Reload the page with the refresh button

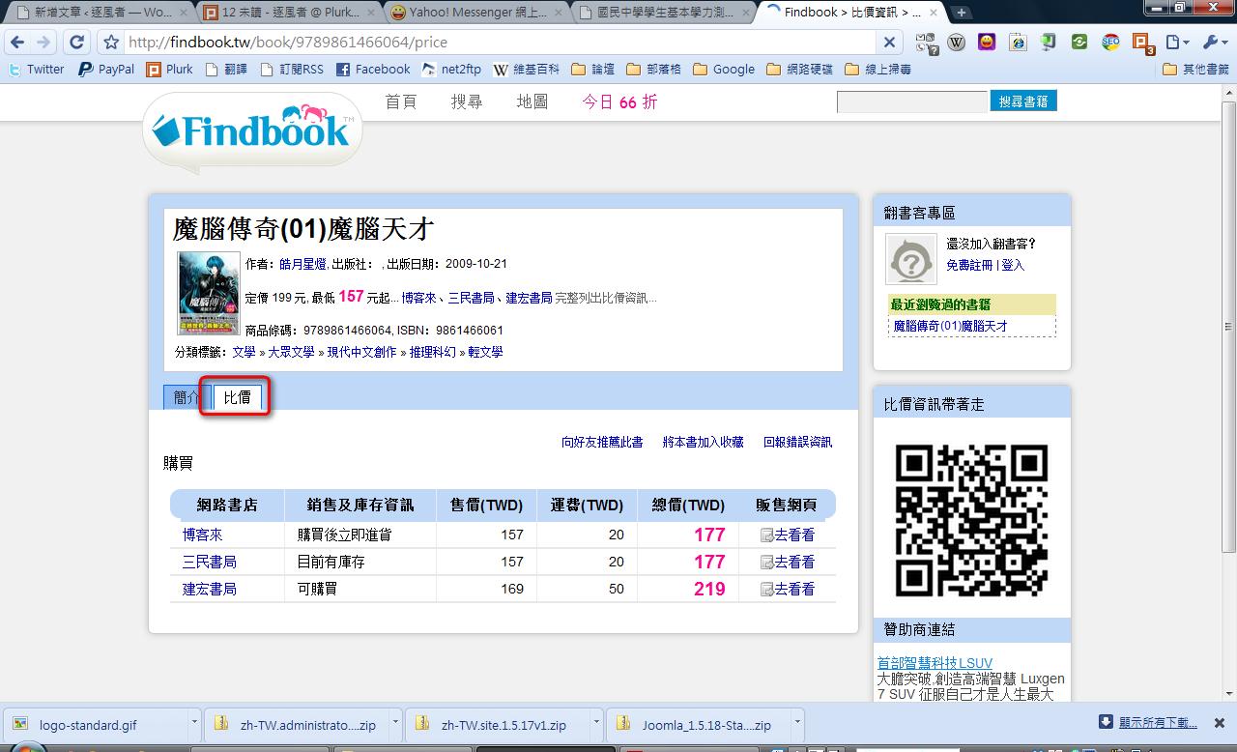click(x=75, y=43)
